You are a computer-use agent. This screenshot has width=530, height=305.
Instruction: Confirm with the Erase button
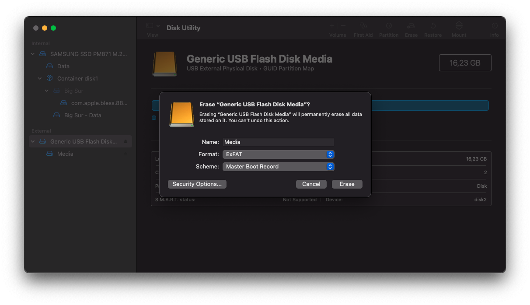347,184
